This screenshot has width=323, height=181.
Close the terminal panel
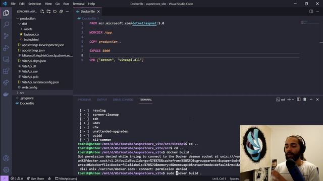(x=317, y=100)
